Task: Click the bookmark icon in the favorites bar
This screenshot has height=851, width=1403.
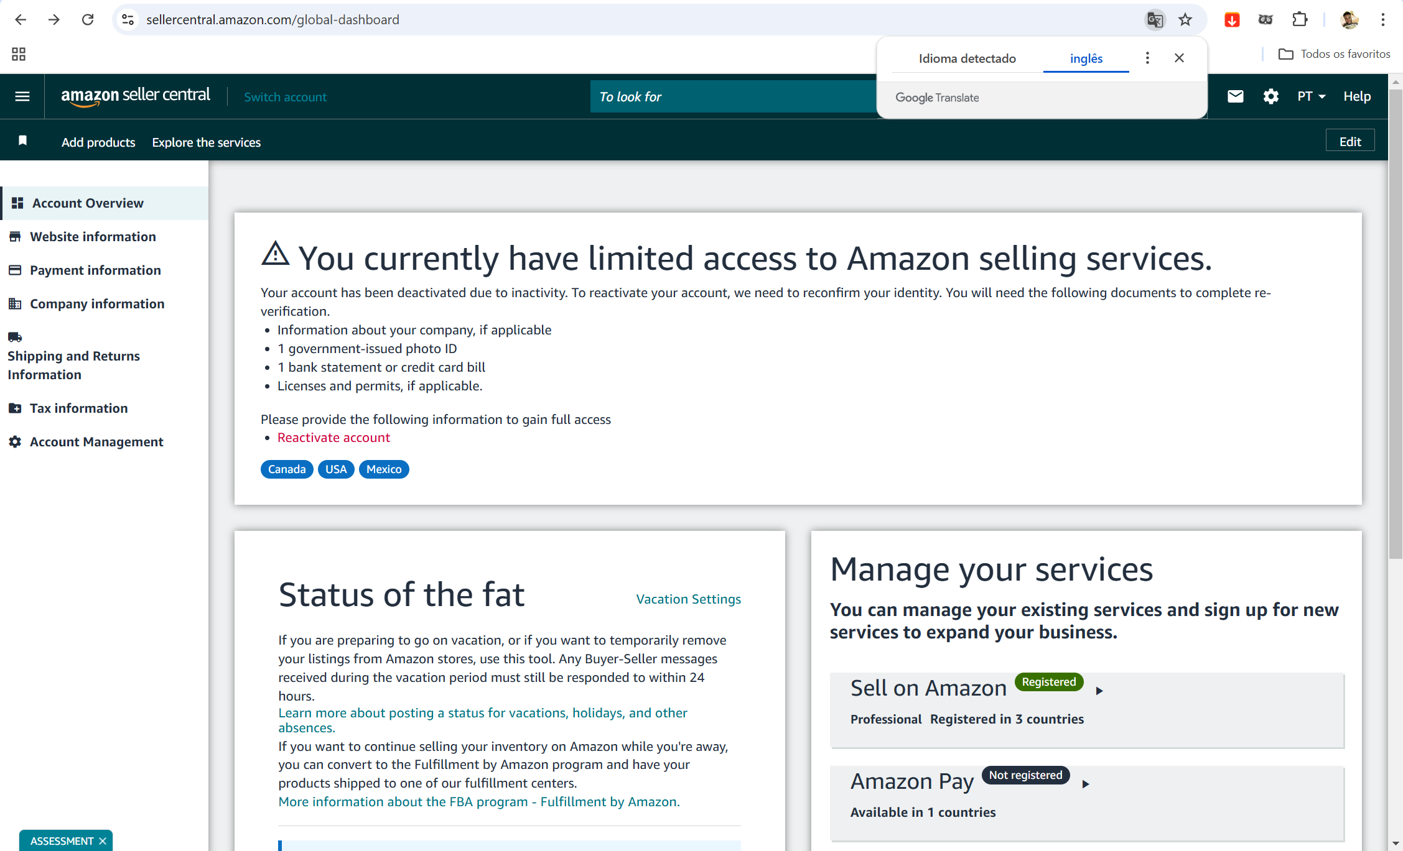Action: 23,140
